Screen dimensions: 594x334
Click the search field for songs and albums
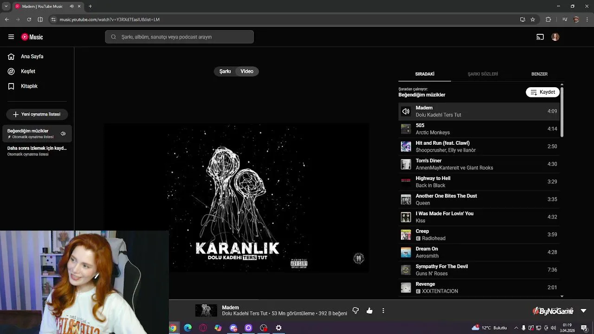point(179,37)
